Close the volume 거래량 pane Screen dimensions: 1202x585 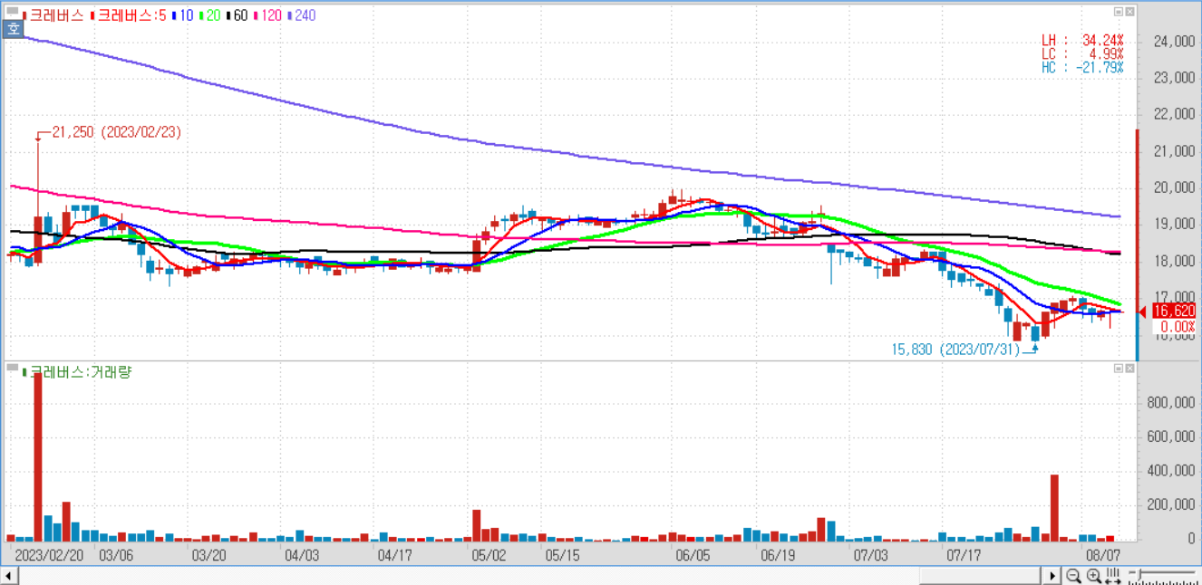pyautogui.click(x=1129, y=369)
